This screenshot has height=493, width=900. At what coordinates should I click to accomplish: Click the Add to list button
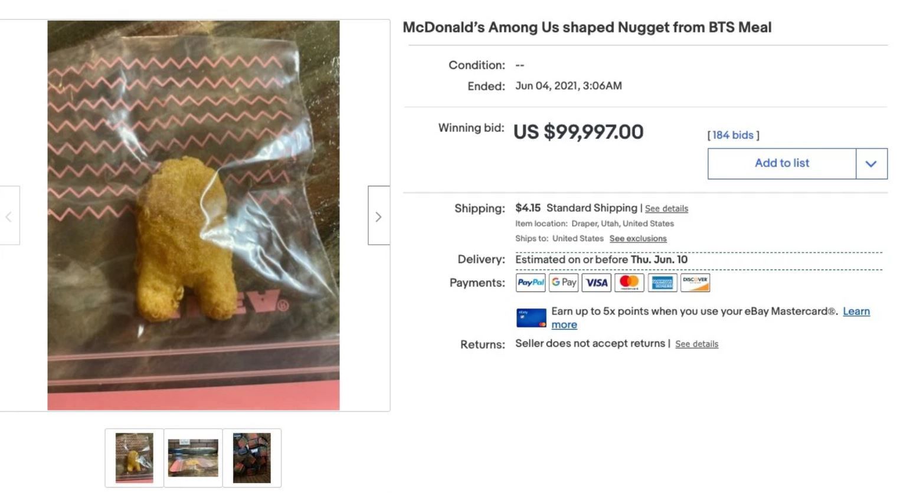tap(782, 164)
